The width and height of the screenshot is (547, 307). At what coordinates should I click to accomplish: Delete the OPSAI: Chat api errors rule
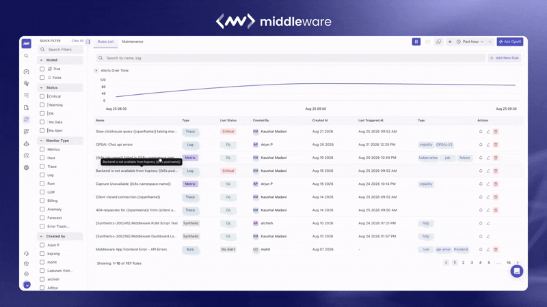496,145
